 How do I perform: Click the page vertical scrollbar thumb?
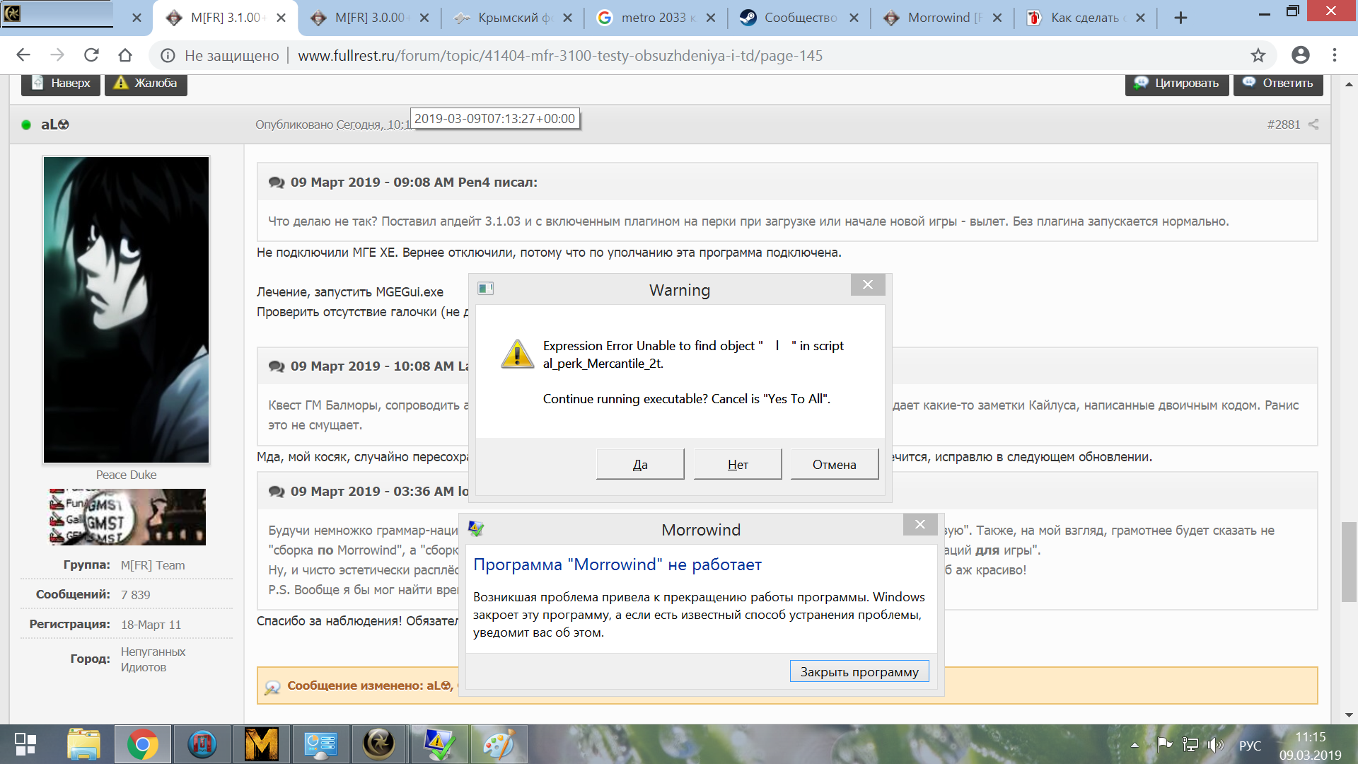[x=1349, y=562]
